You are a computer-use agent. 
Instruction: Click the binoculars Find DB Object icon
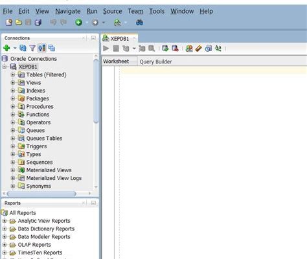click(x=139, y=23)
